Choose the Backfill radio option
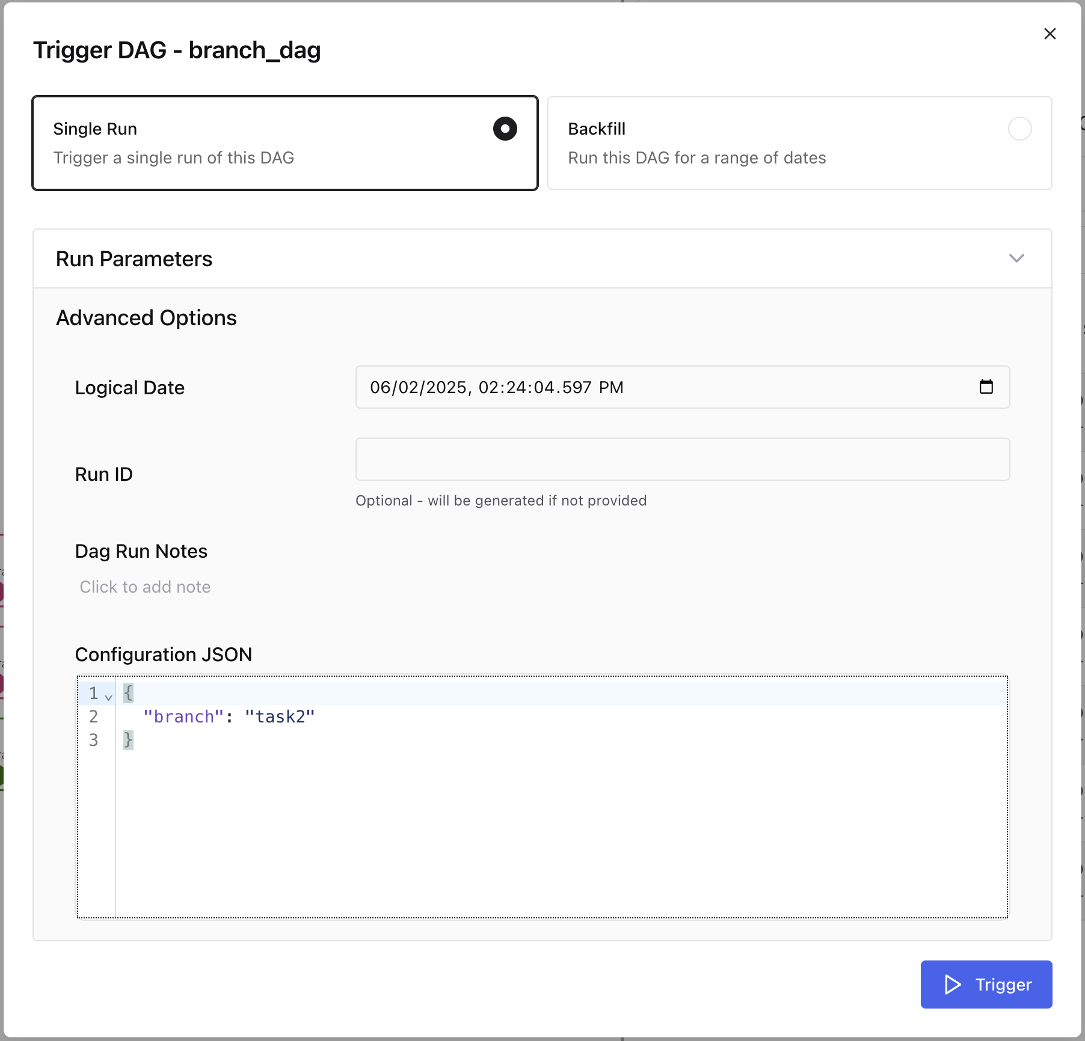Image resolution: width=1085 pixels, height=1041 pixels. (1019, 129)
